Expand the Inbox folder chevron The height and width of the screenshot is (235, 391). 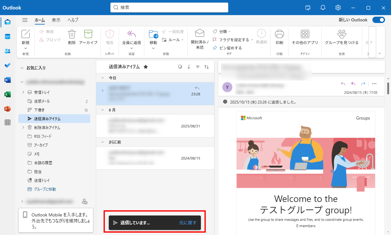pos(23,92)
